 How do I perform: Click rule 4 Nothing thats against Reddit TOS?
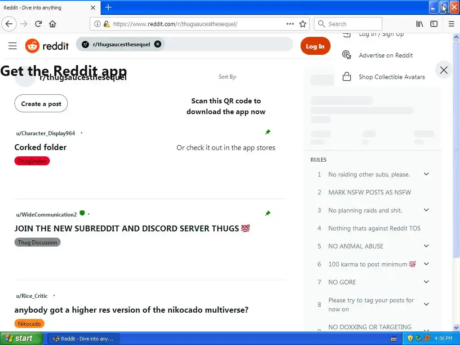[374, 228]
